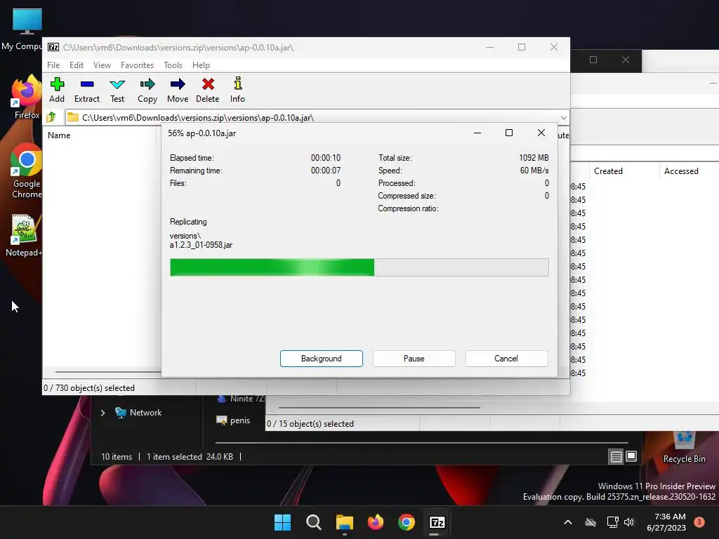Run the Test archive tool

click(117, 90)
